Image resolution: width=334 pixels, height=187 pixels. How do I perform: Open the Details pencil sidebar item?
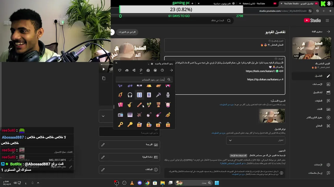[x=312, y=76]
